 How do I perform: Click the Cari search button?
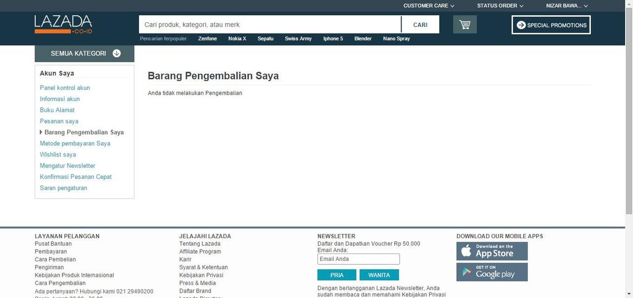(x=420, y=24)
